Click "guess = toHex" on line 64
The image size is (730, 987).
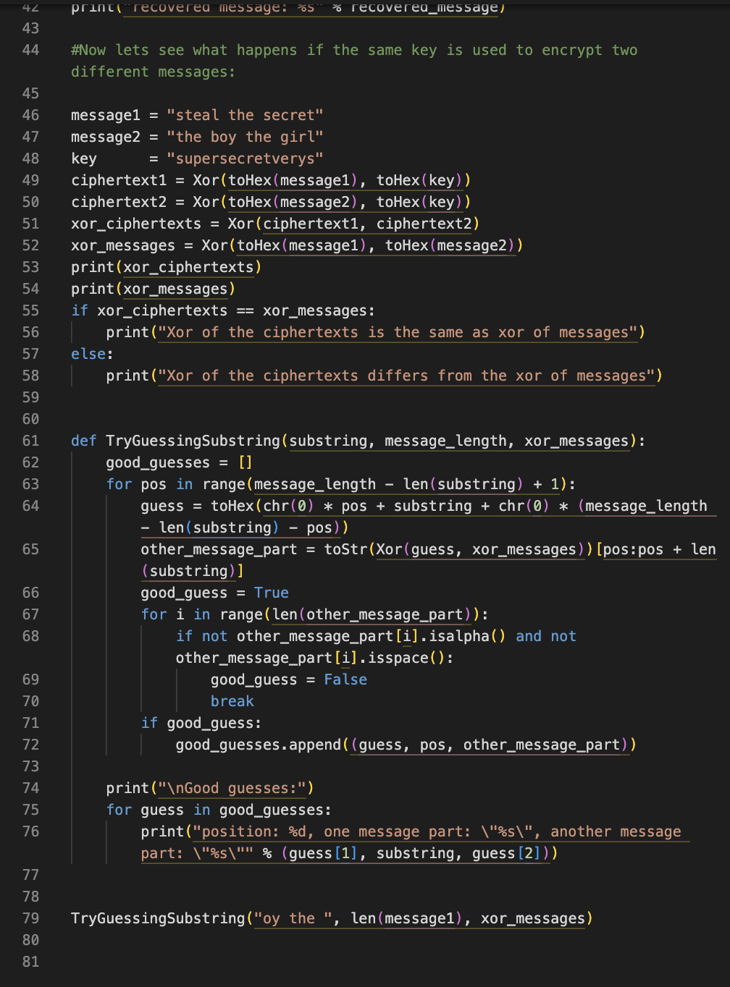click(197, 506)
